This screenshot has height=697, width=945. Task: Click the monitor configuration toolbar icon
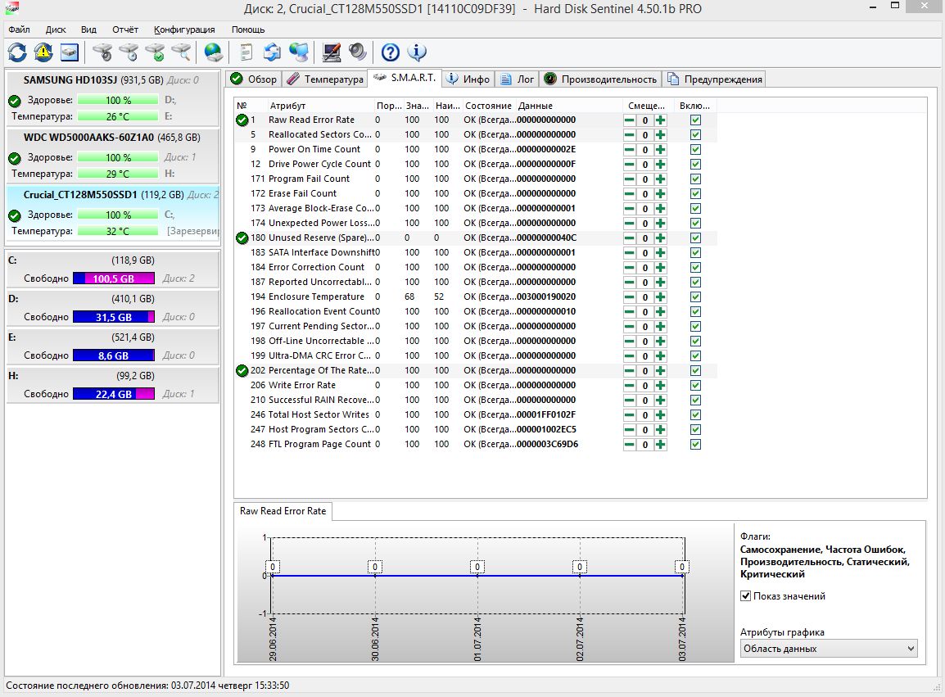pyautogui.click(x=331, y=52)
